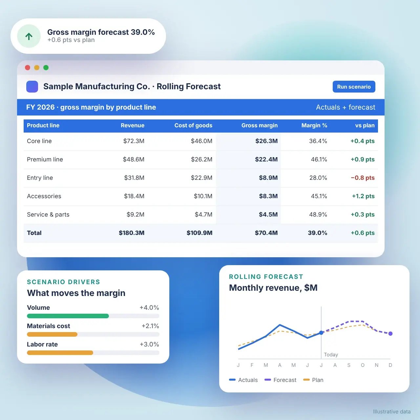Toggle the Plan legend entry
The height and width of the screenshot is (420, 420).
tap(313, 380)
